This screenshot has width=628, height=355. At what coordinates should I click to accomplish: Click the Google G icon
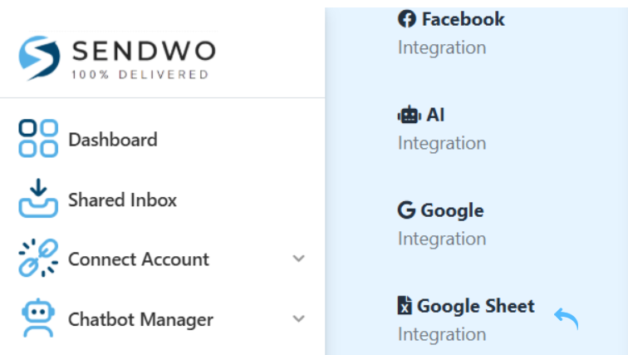pos(407,210)
